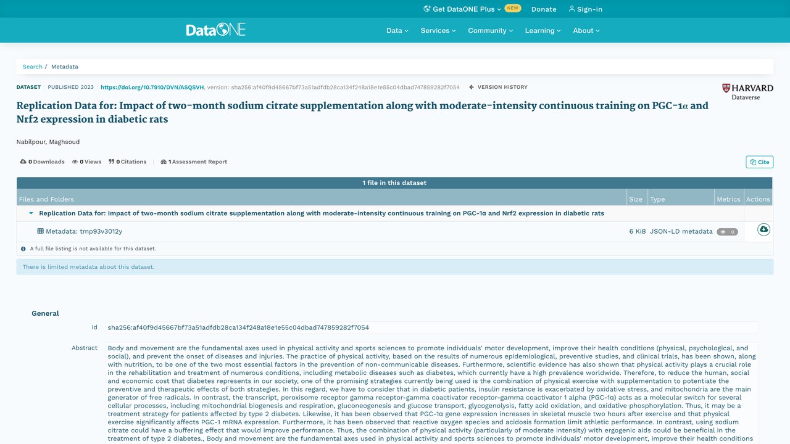The height and width of the screenshot is (444, 790).
Task: Open the Sign-in link
Action: coord(585,9)
